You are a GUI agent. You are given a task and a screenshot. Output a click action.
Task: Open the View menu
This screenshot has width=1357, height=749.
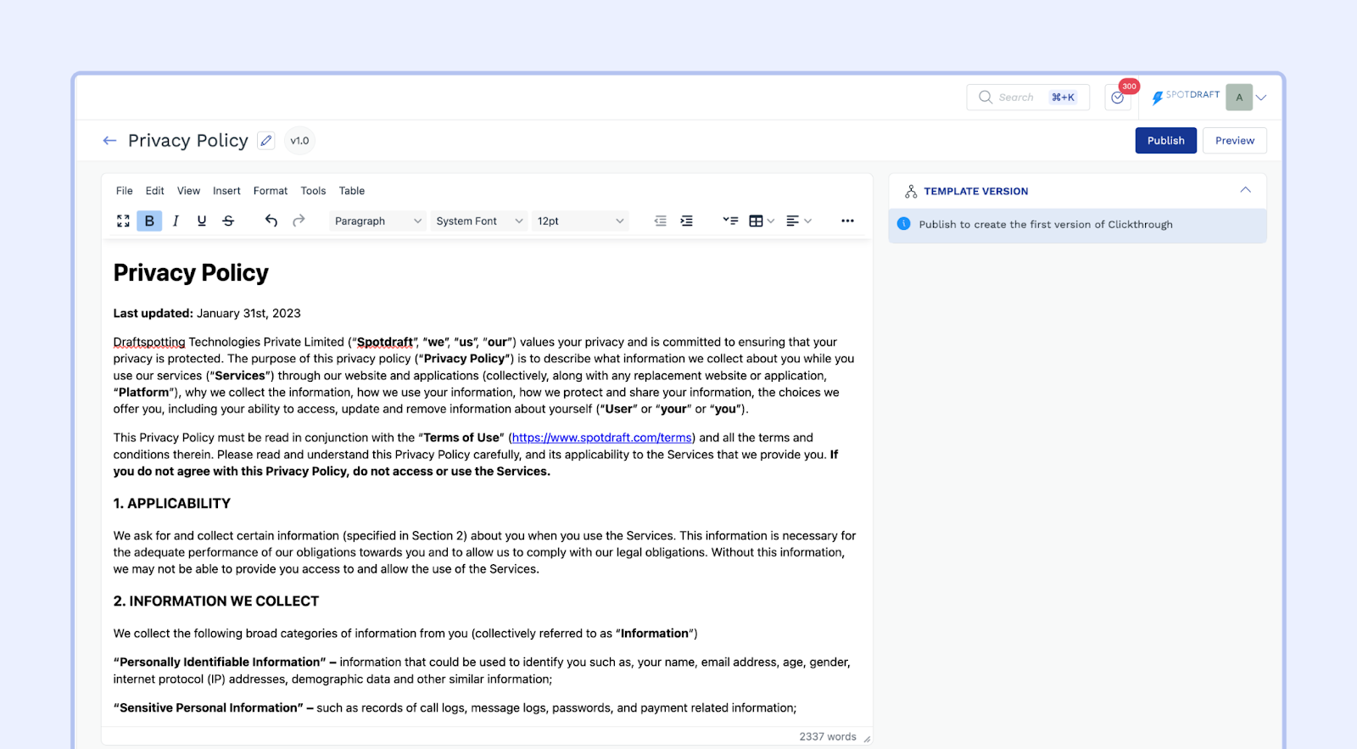point(188,191)
